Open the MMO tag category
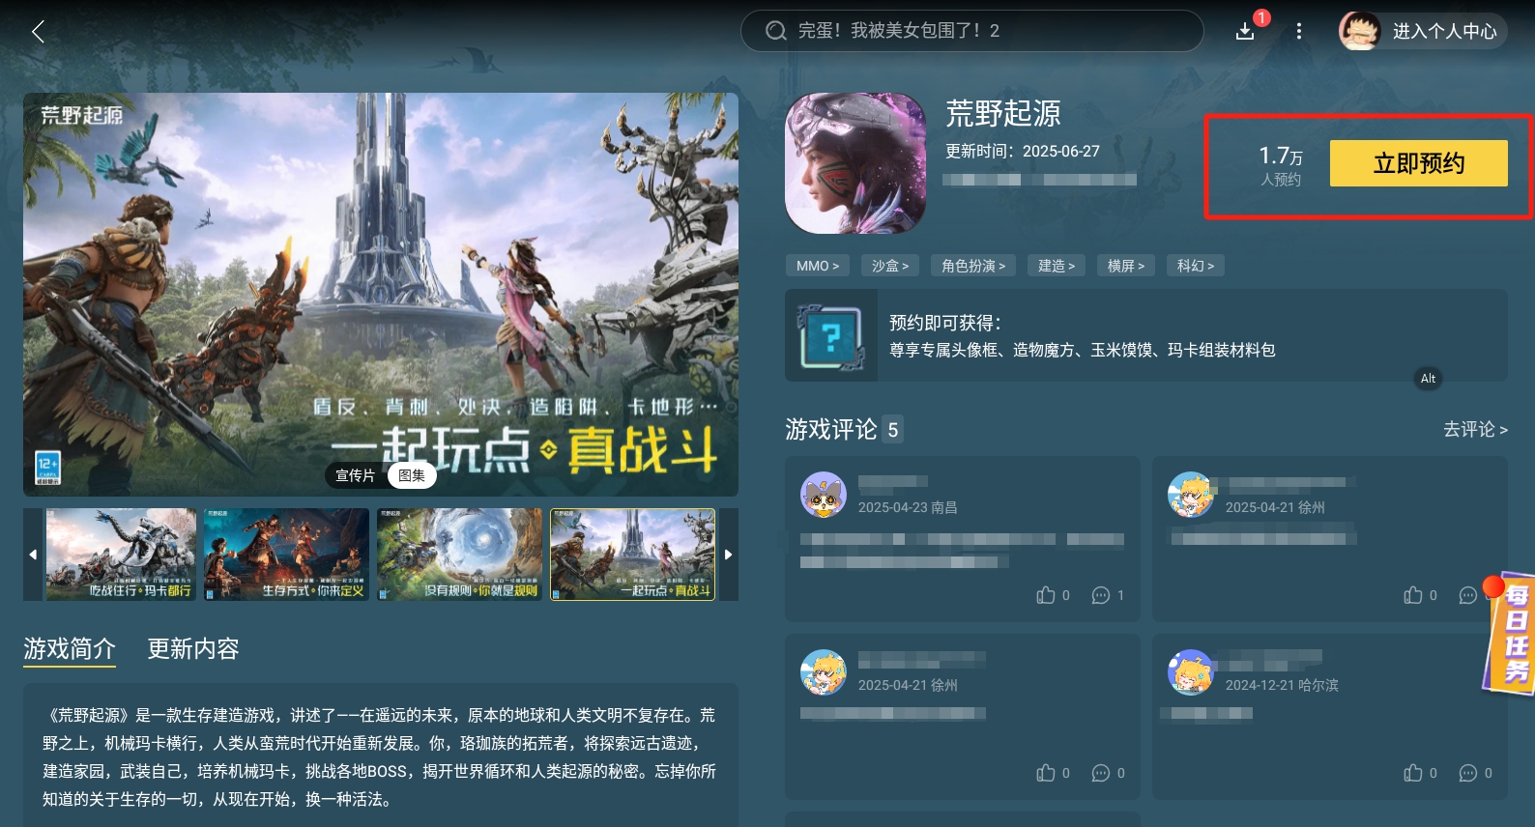Image resolution: width=1535 pixels, height=827 pixels. click(x=818, y=266)
